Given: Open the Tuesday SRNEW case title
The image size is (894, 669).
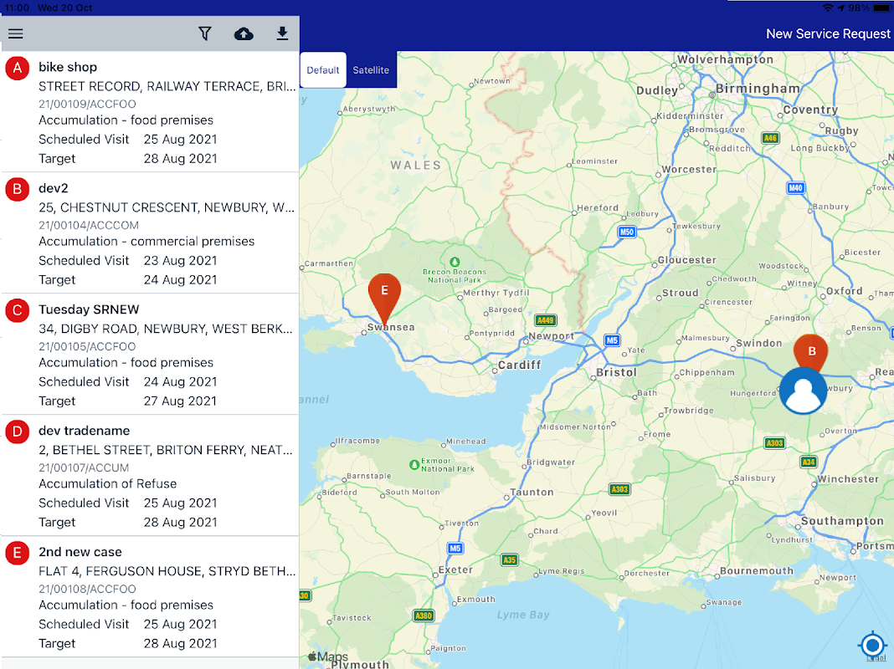Looking at the screenshot, I should click(x=89, y=309).
